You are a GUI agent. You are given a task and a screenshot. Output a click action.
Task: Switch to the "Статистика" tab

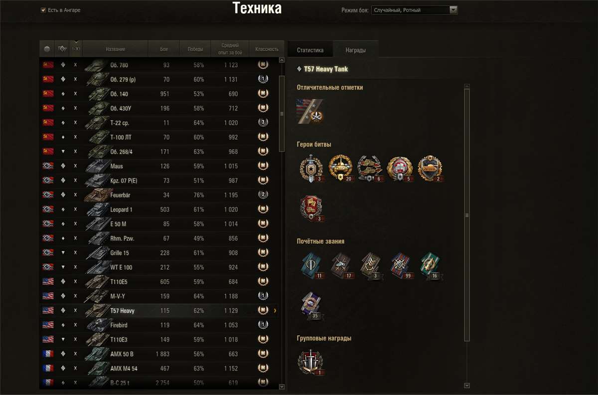[310, 50]
